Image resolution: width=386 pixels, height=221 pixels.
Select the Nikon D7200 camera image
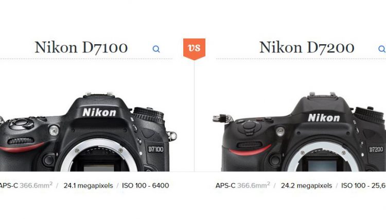[299, 132]
